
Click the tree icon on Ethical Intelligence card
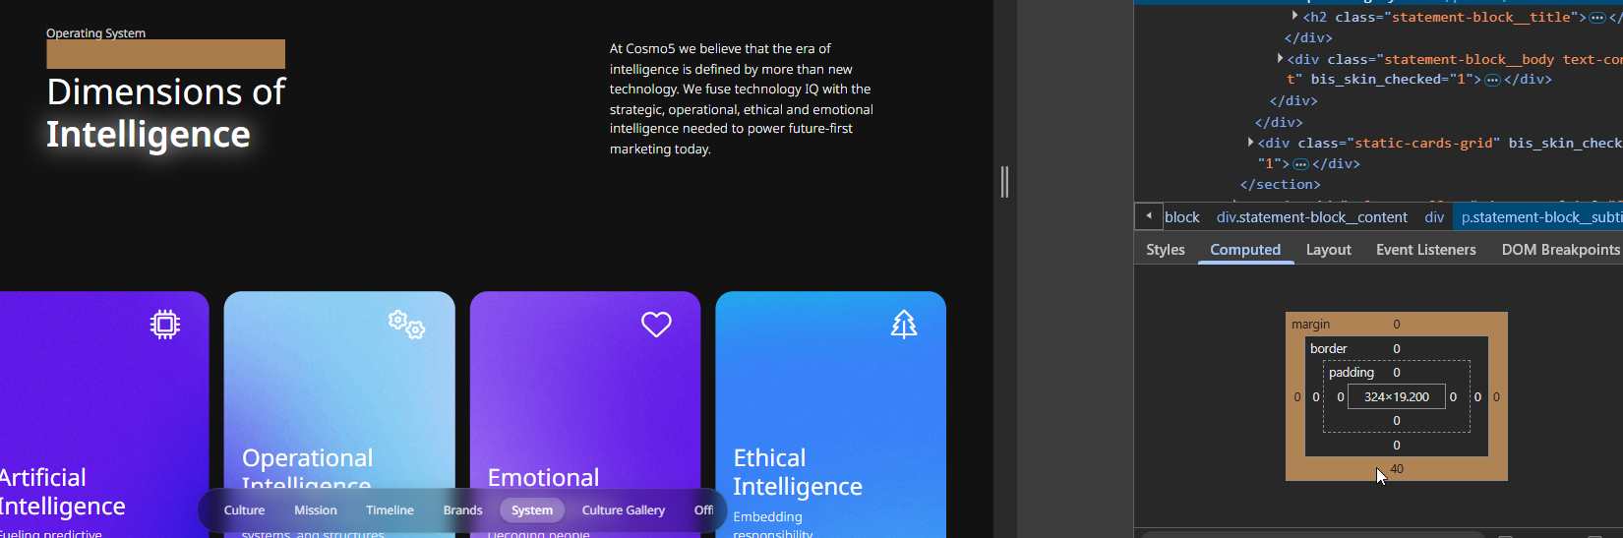(904, 325)
